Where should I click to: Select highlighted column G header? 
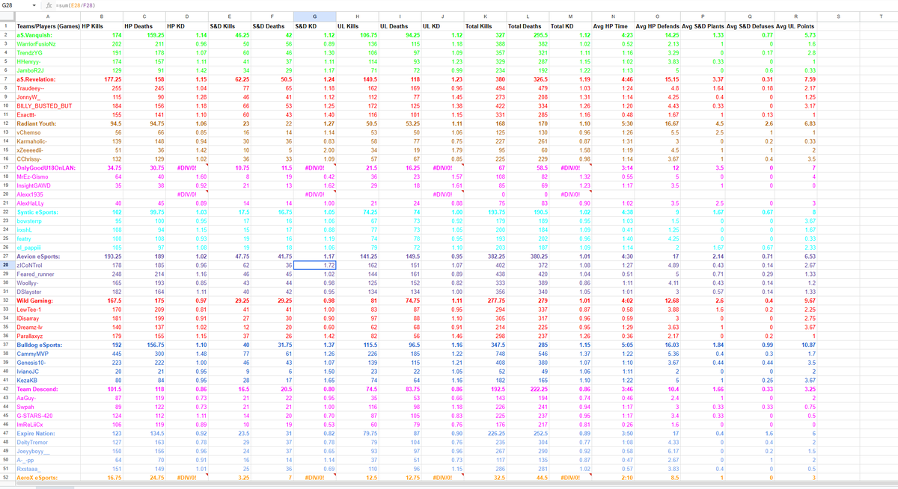tap(314, 15)
